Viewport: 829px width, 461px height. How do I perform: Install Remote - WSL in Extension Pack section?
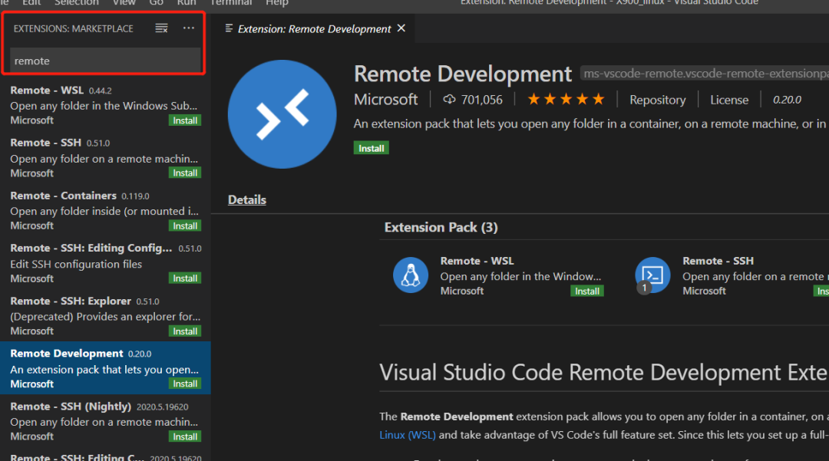click(x=587, y=291)
